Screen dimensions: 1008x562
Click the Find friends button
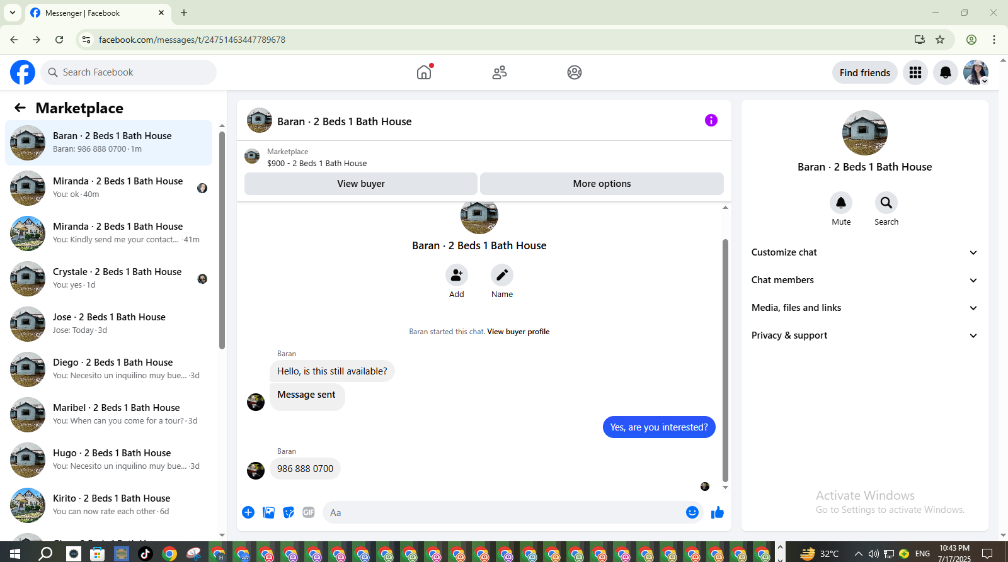865,72
